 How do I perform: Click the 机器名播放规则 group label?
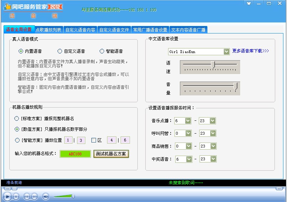(27, 107)
